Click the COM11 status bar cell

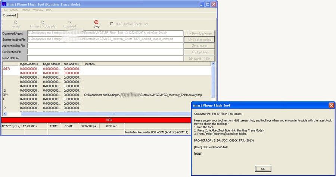(x=69, y=126)
